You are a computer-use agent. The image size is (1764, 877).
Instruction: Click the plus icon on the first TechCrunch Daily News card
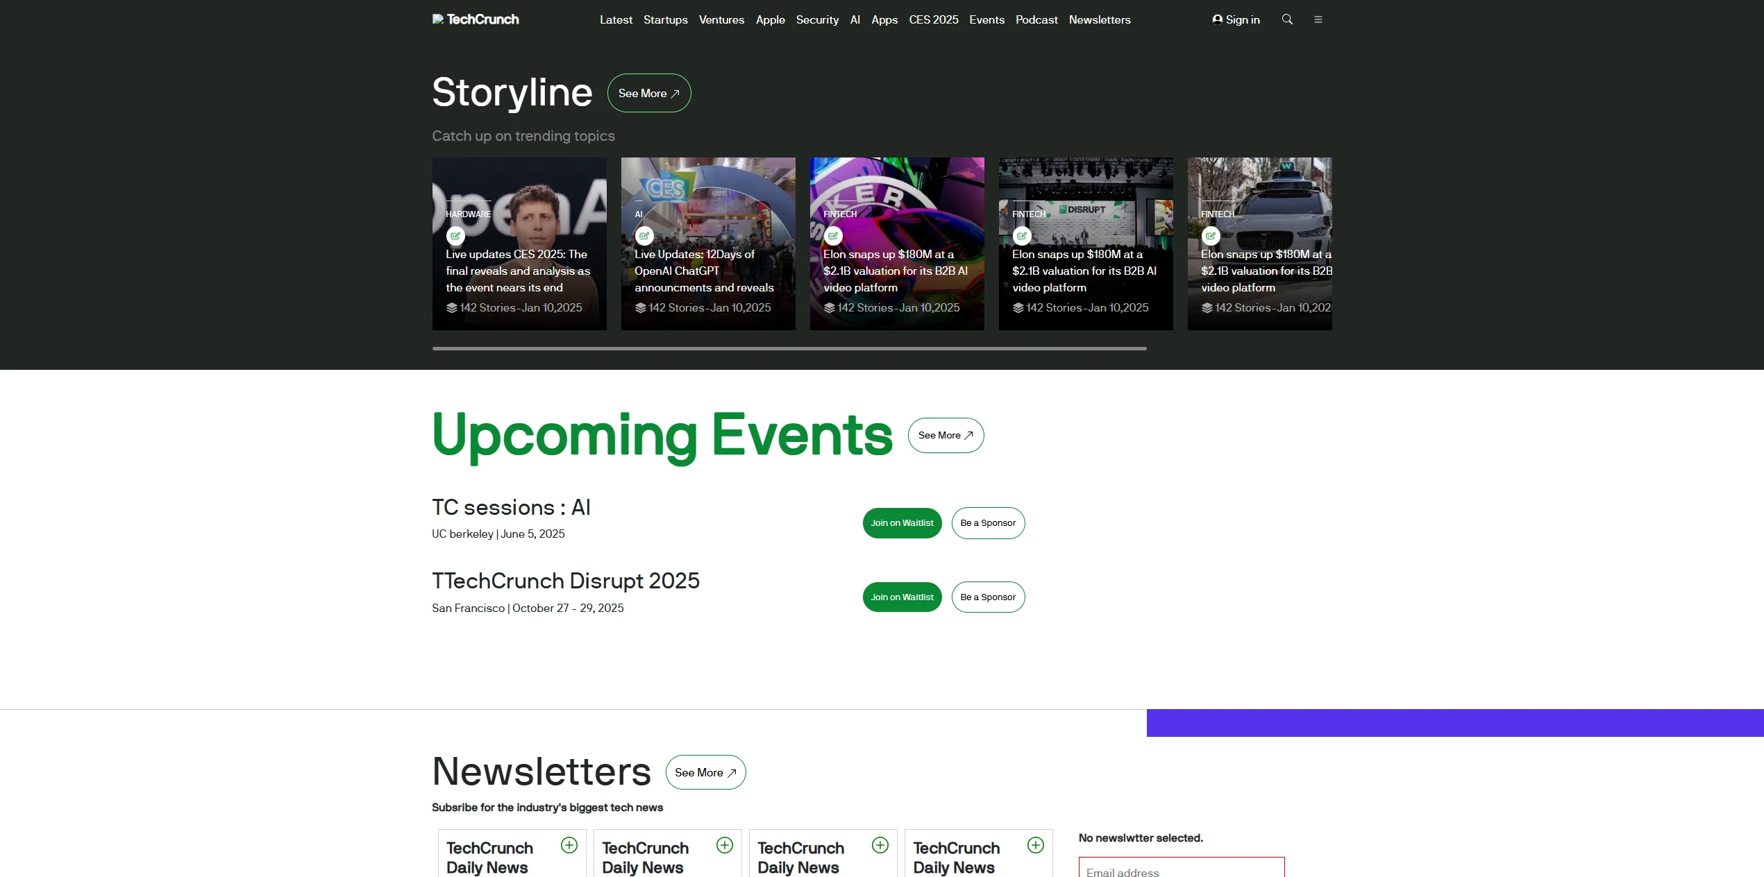(569, 845)
